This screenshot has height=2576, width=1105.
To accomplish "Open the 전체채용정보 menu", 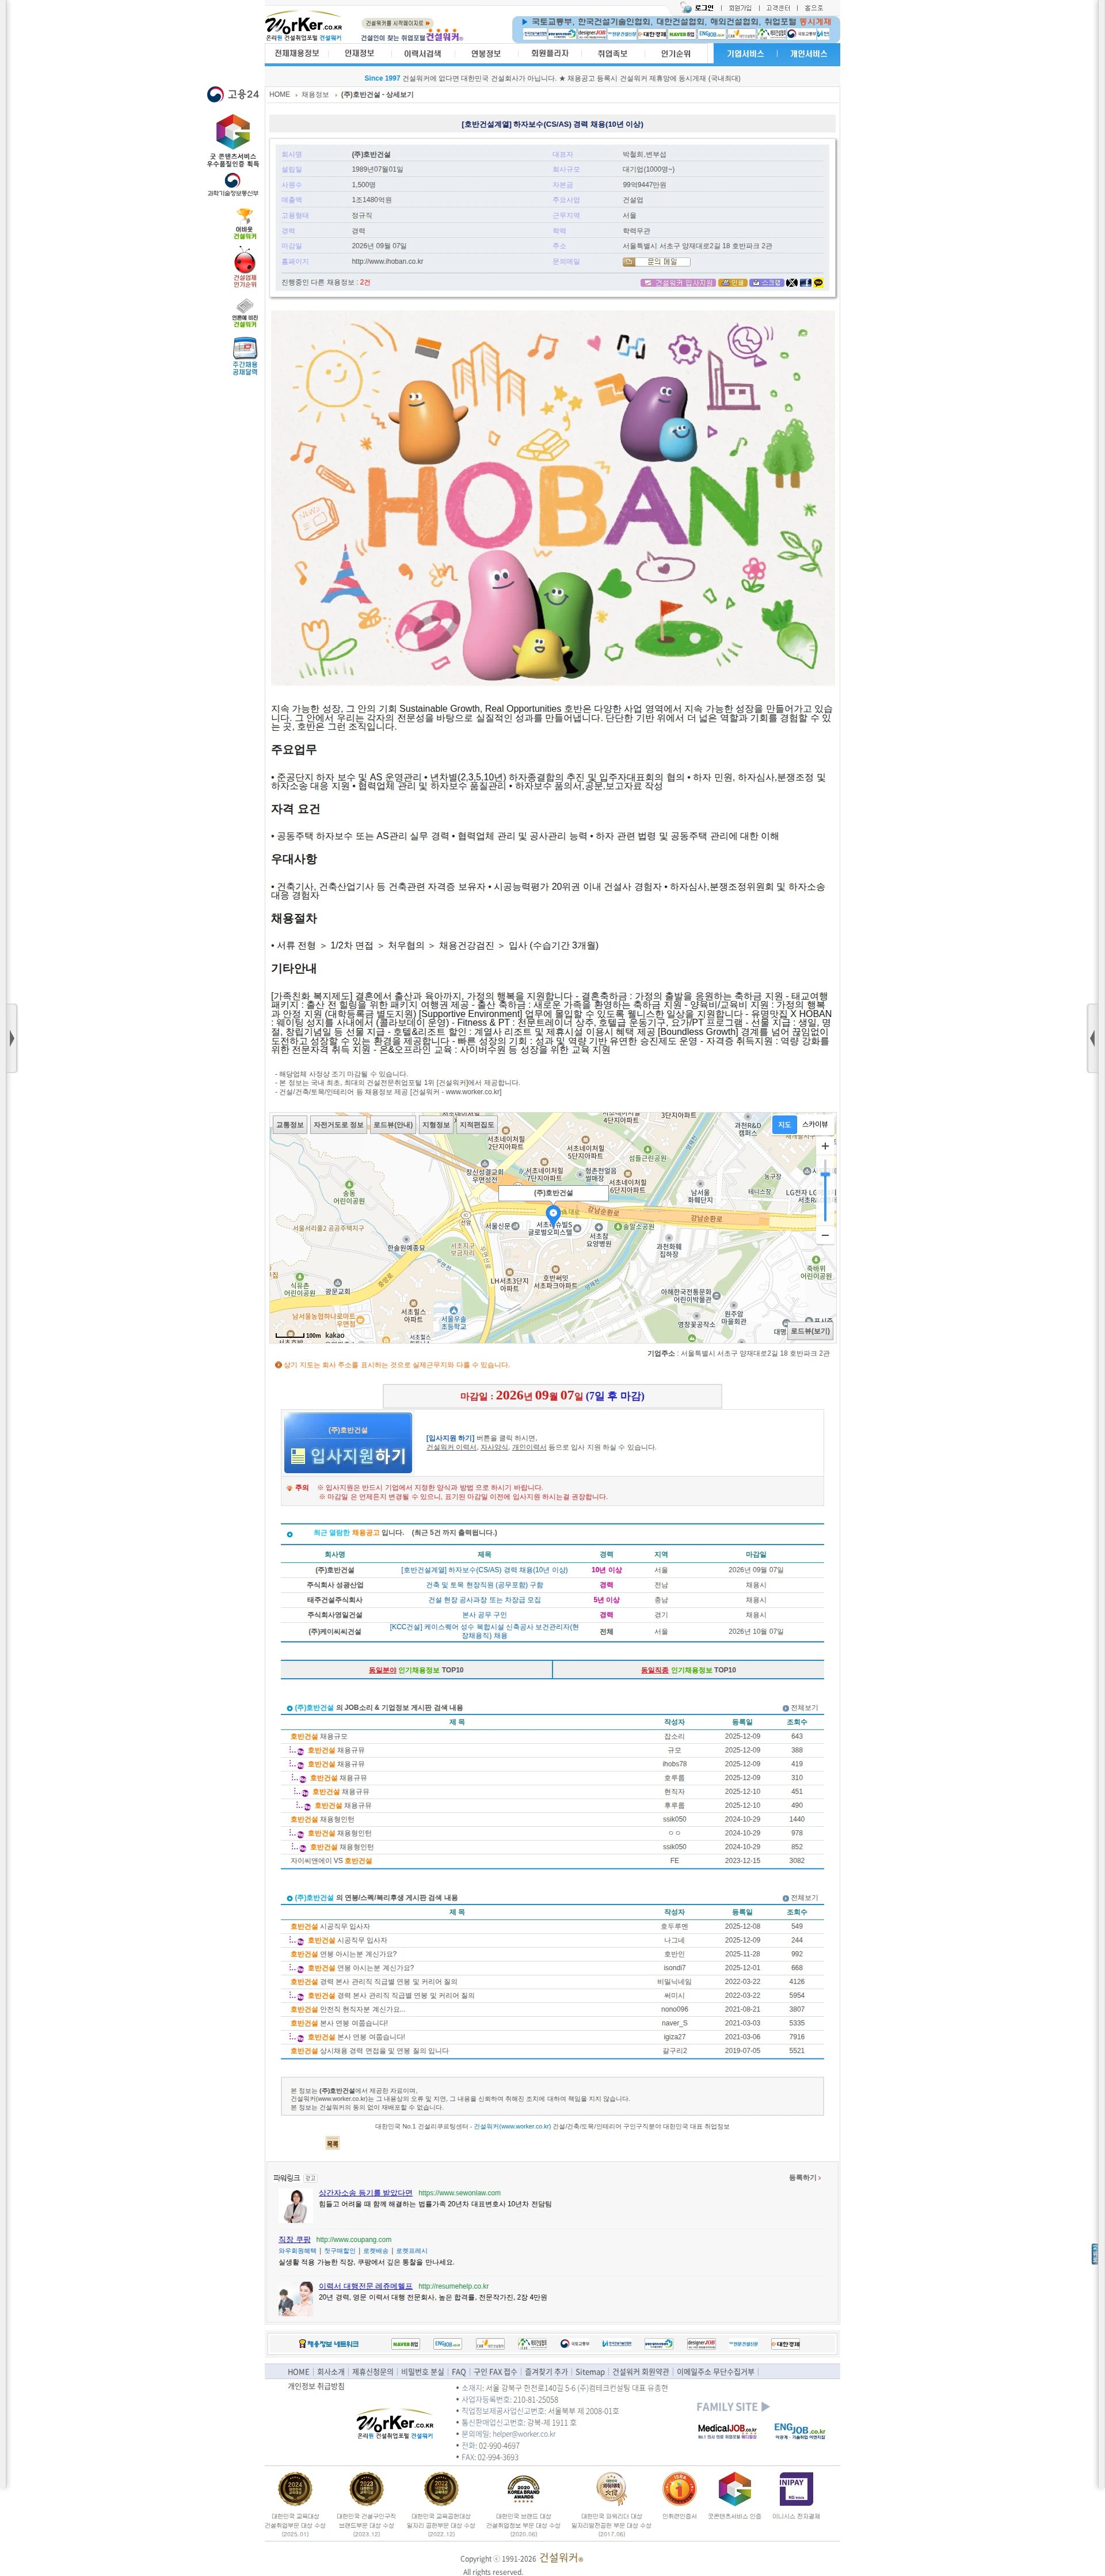I will pos(297,54).
